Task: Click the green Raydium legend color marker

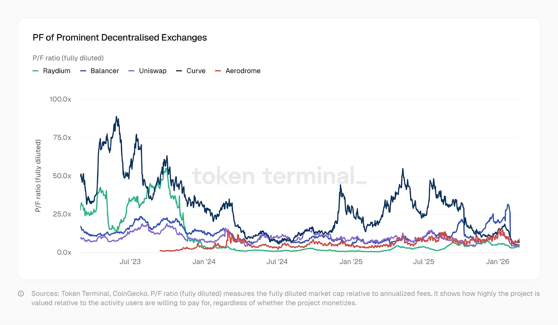Action: pyautogui.click(x=36, y=71)
